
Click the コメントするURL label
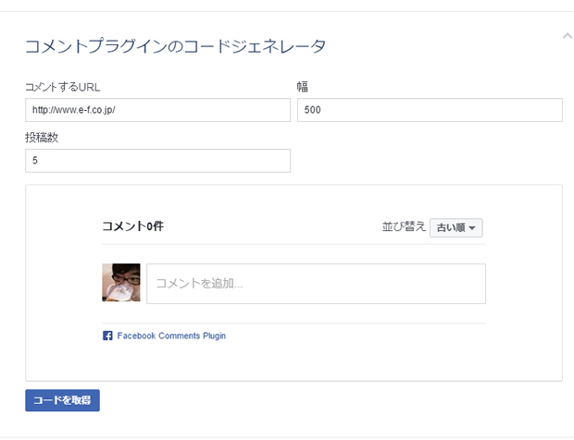click(x=62, y=87)
